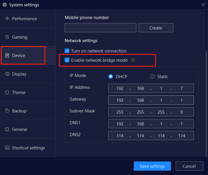The width and height of the screenshot is (208, 175).
Task: Click Subnet Mask last octet 0
Action: (x=182, y=112)
